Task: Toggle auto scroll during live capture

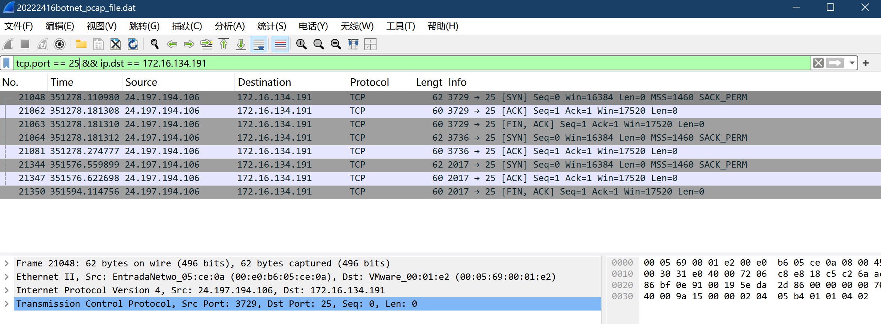Action: coord(259,44)
